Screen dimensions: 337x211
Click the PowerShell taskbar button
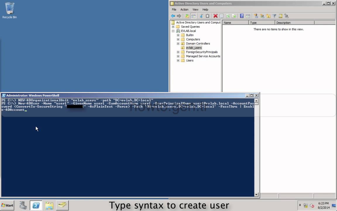(x=36, y=205)
